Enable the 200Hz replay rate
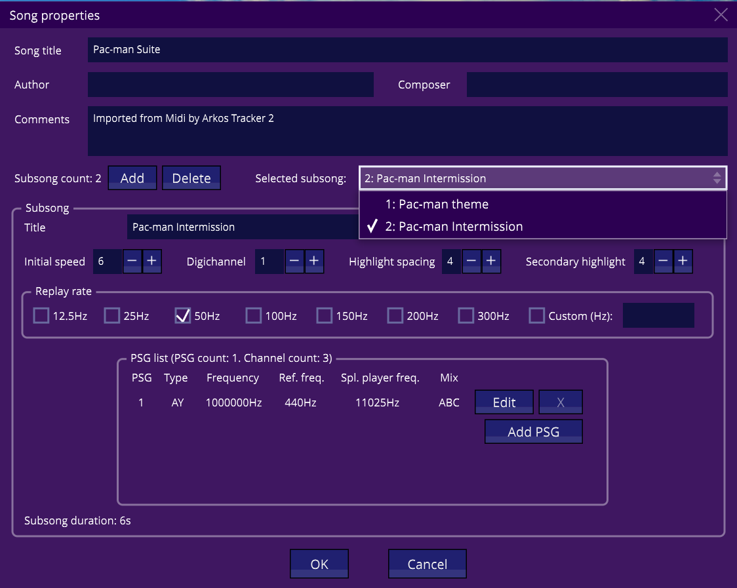737x588 pixels. point(395,316)
